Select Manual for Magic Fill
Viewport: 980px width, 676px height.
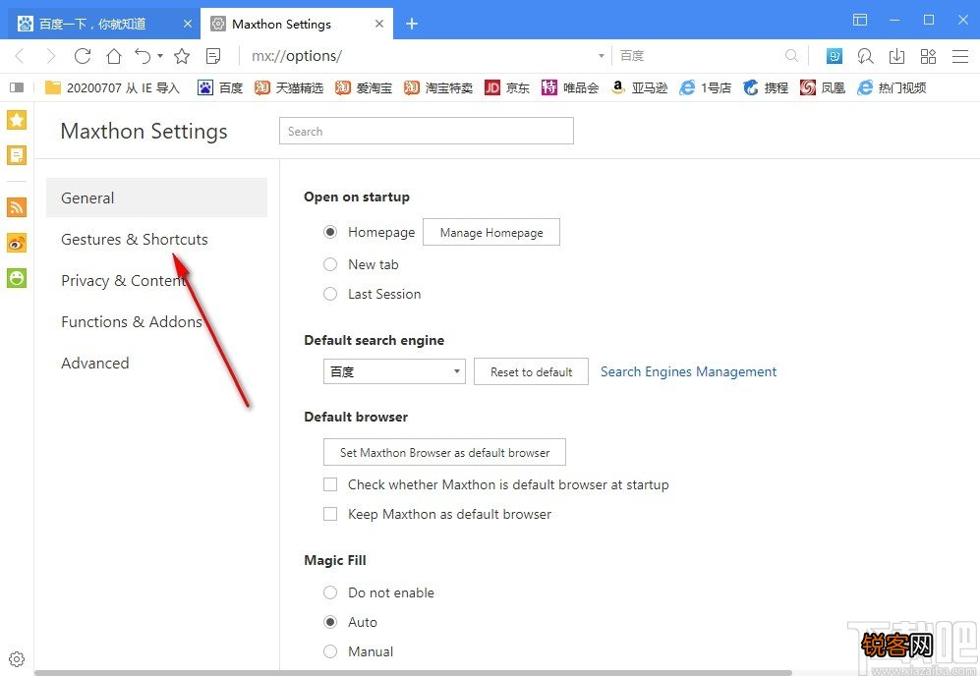[330, 651]
